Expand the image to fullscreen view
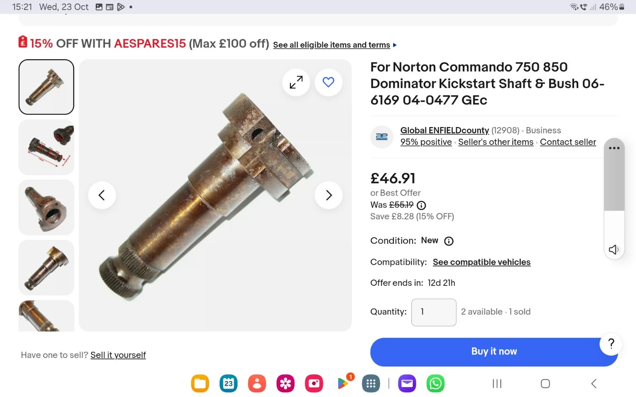 pos(296,83)
